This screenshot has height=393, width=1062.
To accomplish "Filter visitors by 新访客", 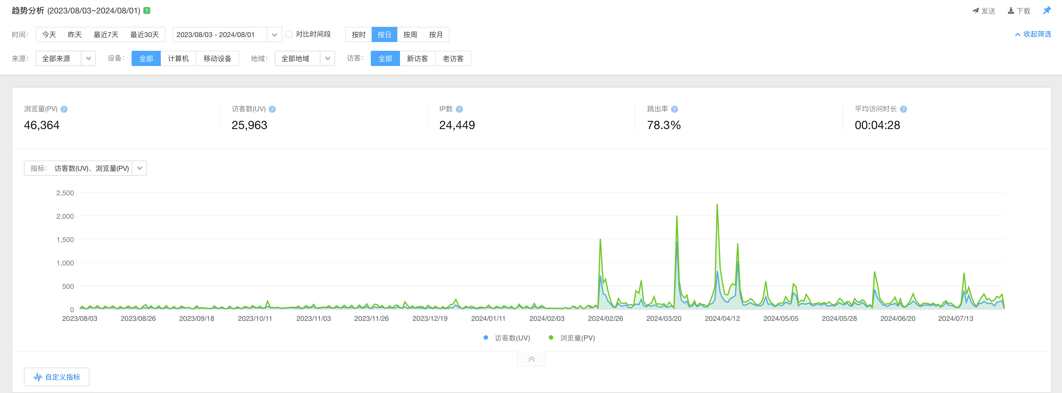I will [418, 58].
